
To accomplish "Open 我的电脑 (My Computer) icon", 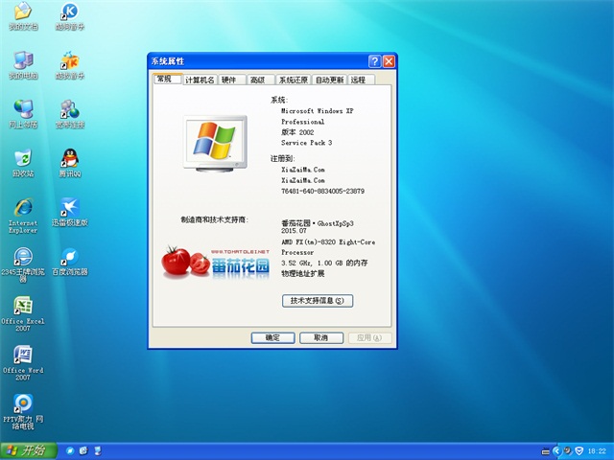I will coord(22,61).
